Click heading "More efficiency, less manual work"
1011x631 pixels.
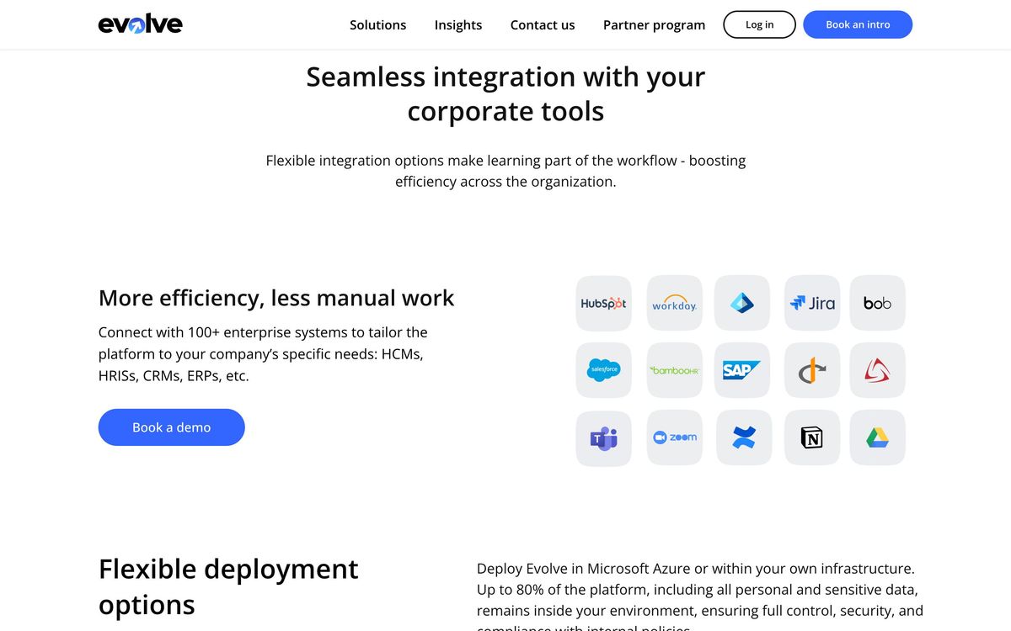(x=276, y=298)
